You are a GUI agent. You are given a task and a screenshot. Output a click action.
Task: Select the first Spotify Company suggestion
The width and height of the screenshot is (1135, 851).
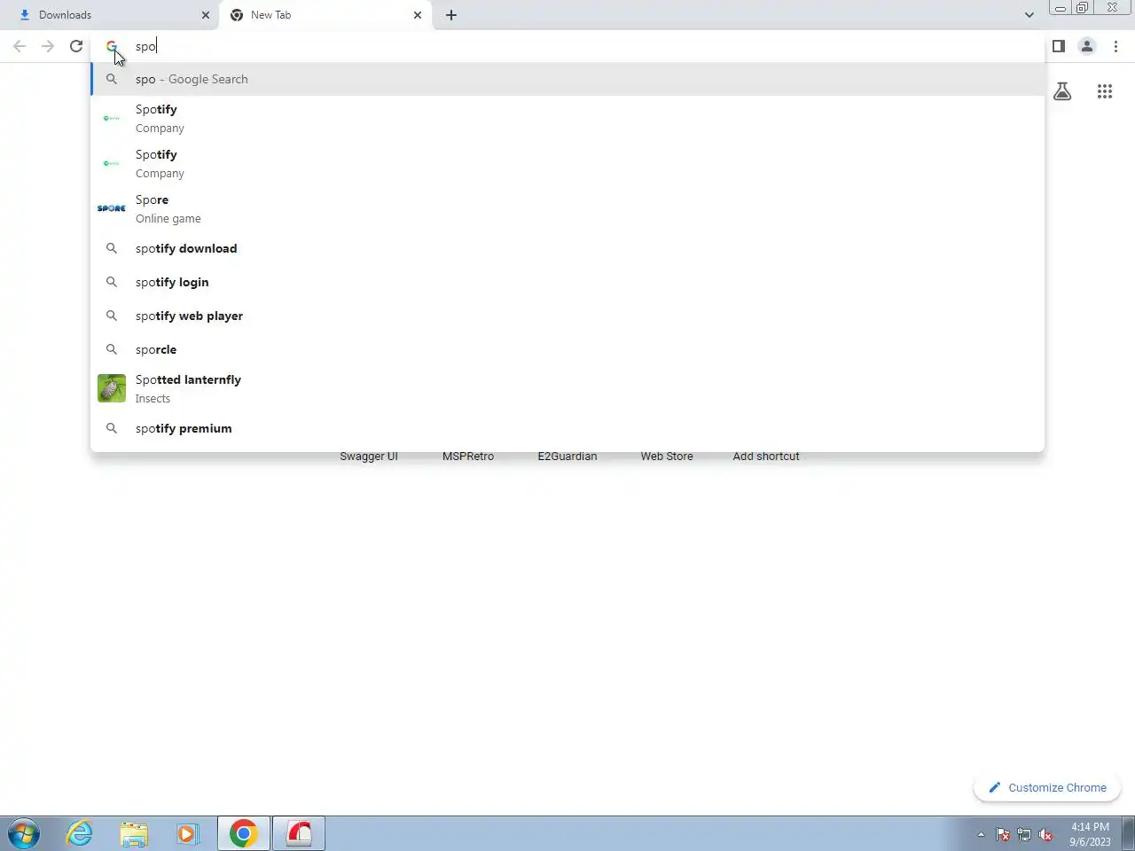point(567,118)
